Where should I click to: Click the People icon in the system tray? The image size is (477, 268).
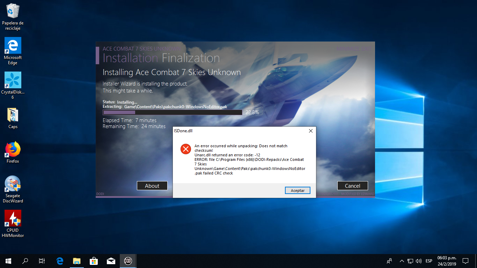tap(389, 261)
